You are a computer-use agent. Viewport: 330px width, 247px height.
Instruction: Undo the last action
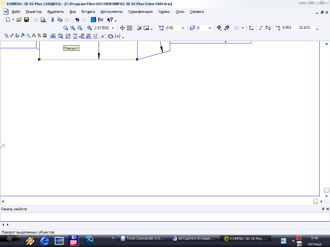pyautogui.click(x=77, y=20)
